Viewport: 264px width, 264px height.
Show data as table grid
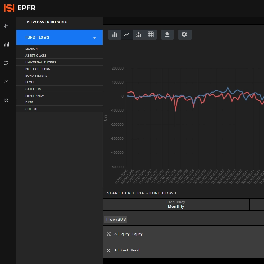[x=151, y=35]
